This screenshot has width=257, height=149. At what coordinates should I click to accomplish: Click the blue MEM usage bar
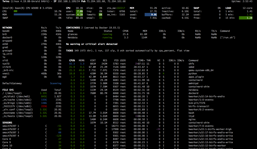click(23, 15)
